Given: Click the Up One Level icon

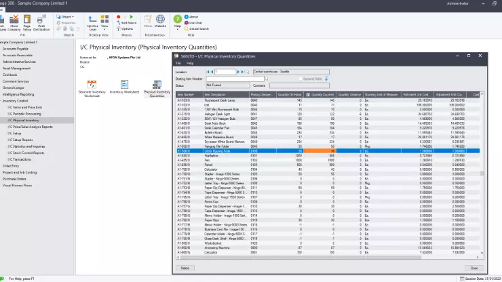Looking at the screenshot, I should (x=92, y=23).
